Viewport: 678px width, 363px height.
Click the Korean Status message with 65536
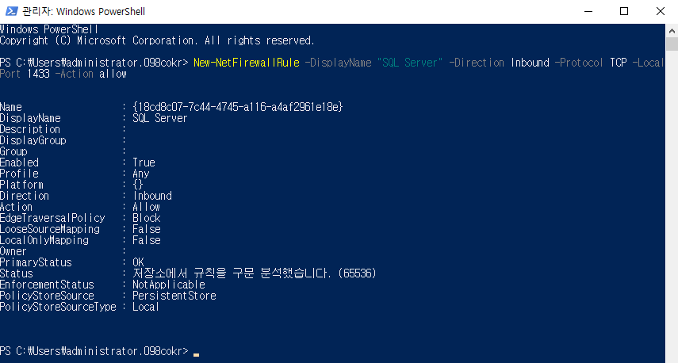pyautogui.click(x=254, y=273)
